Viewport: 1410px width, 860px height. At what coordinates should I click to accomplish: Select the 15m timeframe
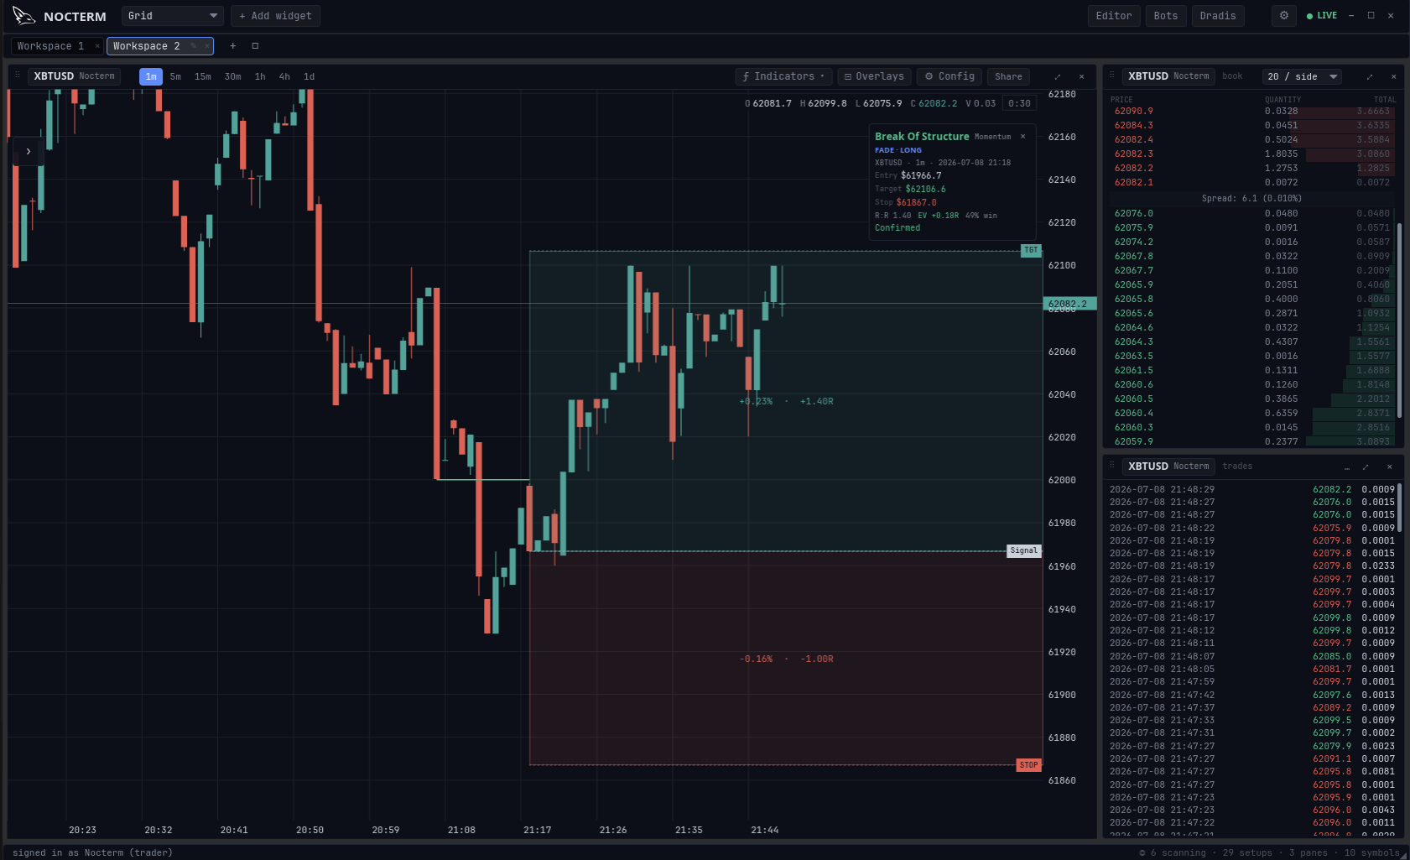(x=203, y=76)
